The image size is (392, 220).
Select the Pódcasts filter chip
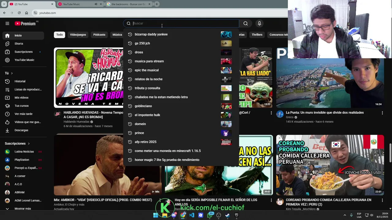[99, 35]
